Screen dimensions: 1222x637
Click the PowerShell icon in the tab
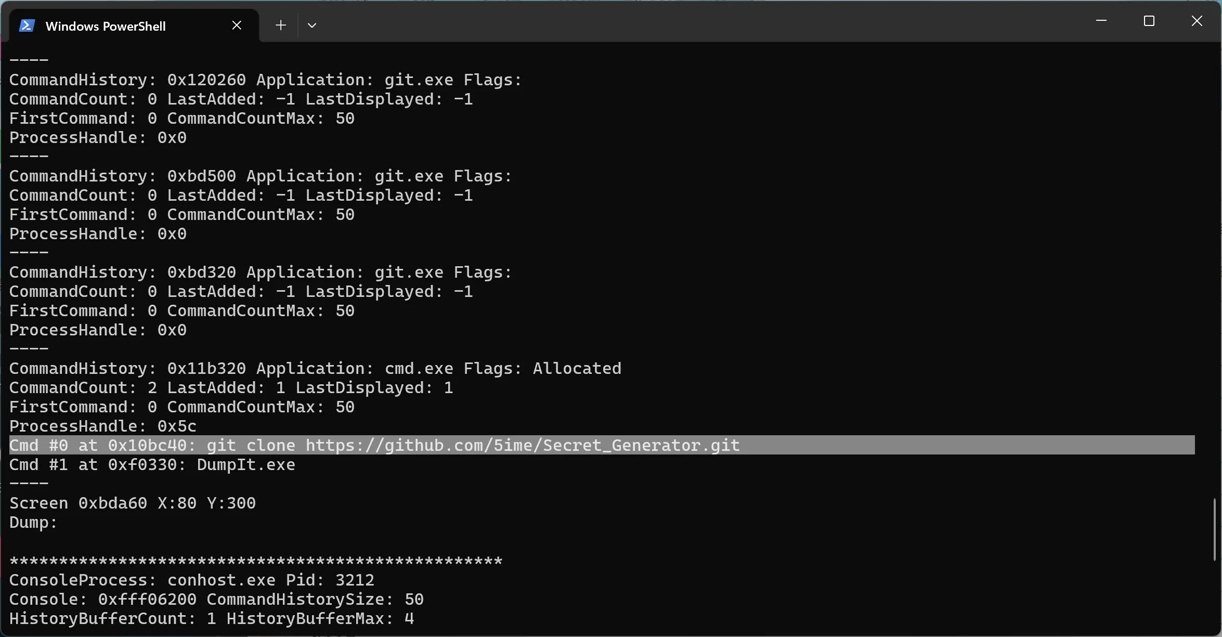(x=27, y=25)
